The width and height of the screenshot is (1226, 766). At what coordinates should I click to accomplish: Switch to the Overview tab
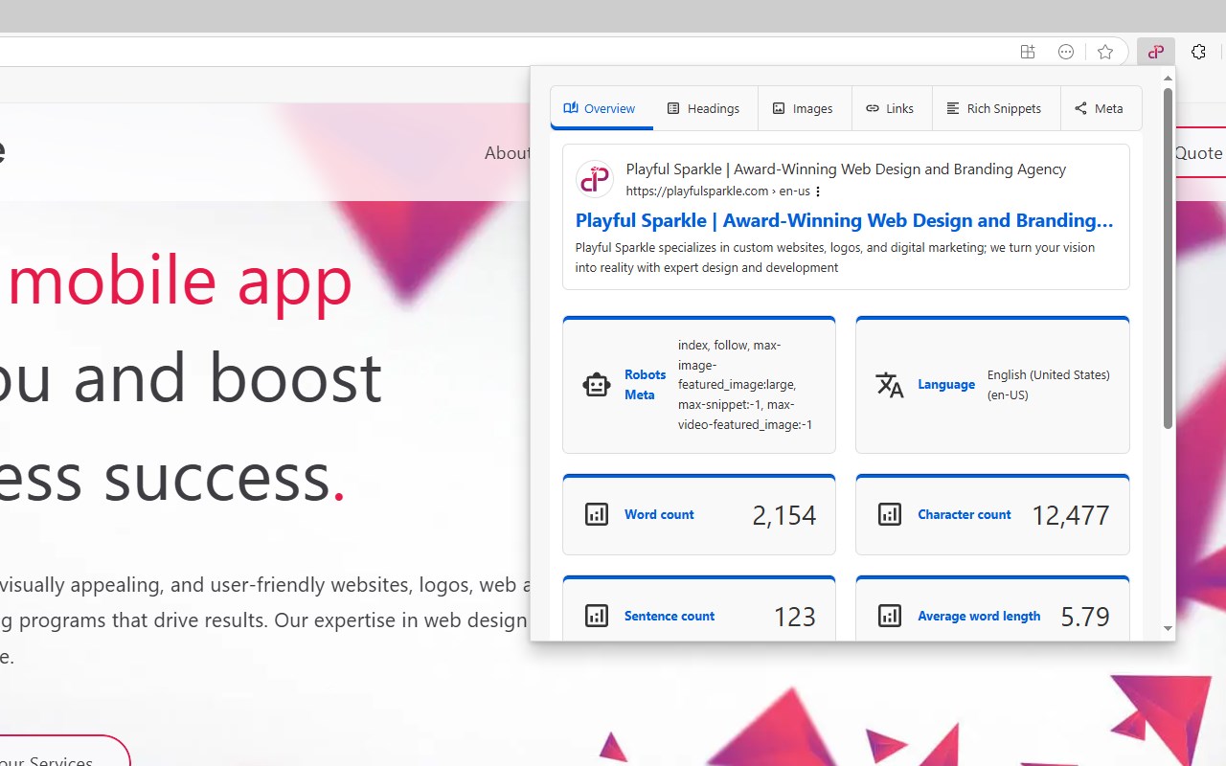pyautogui.click(x=601, y=108)
